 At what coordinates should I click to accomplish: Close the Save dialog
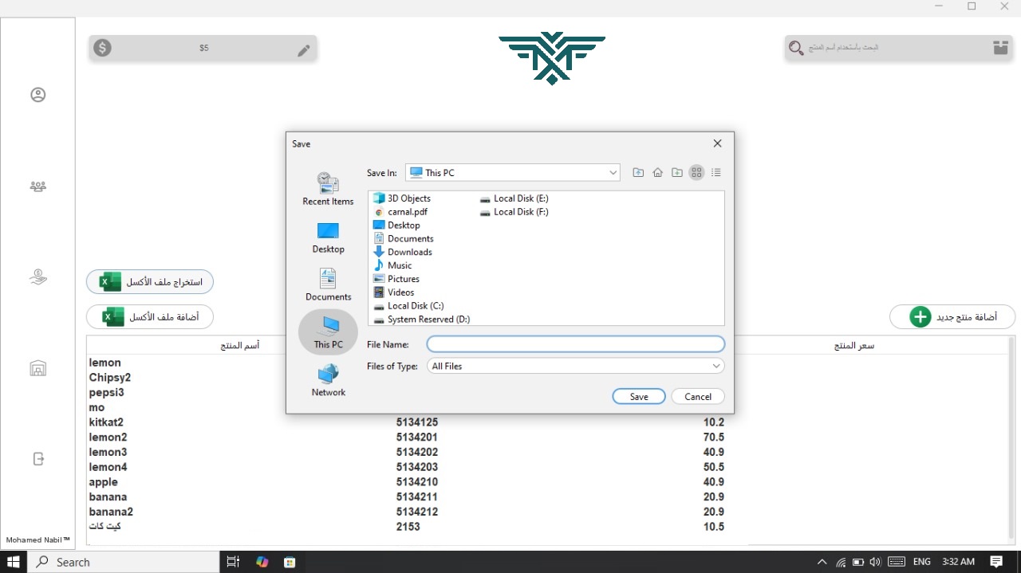pos(717,143)
